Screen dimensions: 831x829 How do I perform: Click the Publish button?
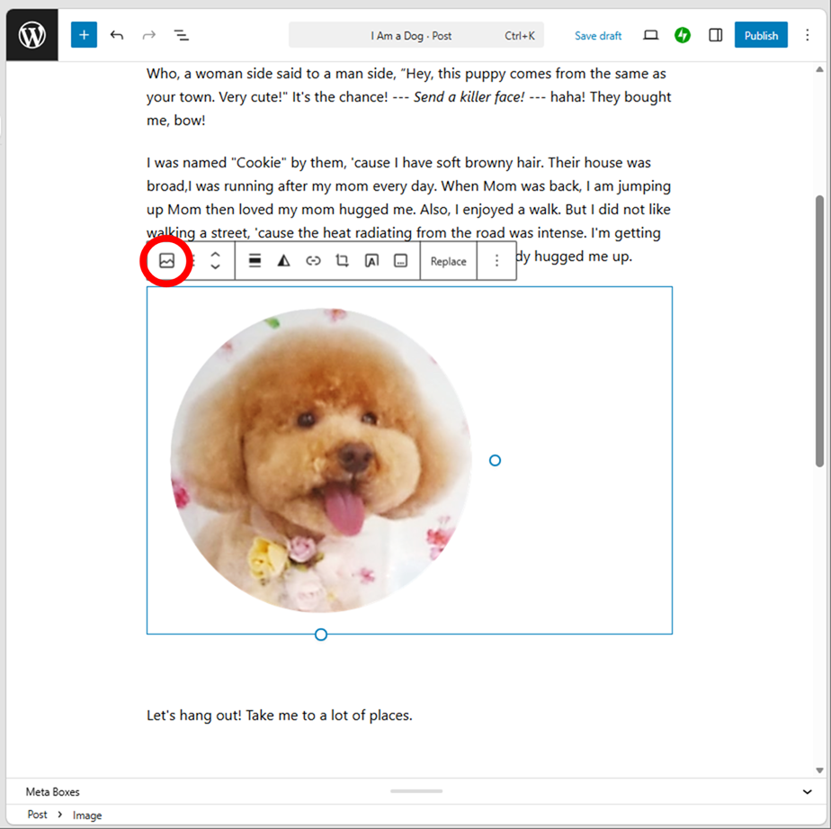coord(761,36)
